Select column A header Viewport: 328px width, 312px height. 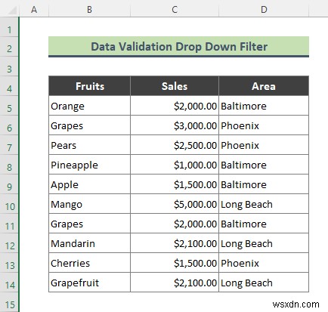click(x=34, y=10)
